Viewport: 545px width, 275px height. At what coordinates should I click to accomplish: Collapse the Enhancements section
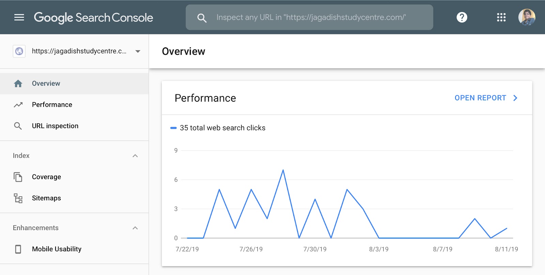[x=135, y=228]
